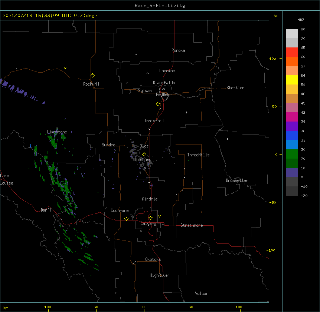Click the white asterisk marker east of Innisfail
The image size is (320, 312).
[x=186, y=112]
